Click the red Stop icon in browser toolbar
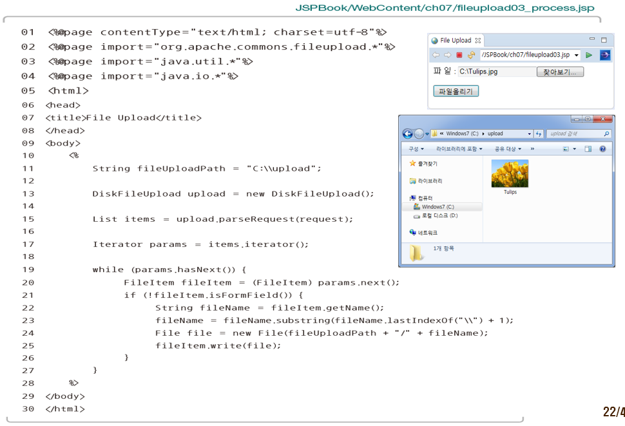625x426 pixels. pyautogui.click(x=459, y=55)
